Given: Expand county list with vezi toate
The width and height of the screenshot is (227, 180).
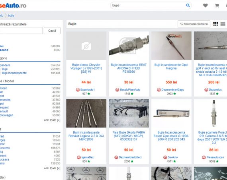Looking at the screenshot, I should [52, 168].
